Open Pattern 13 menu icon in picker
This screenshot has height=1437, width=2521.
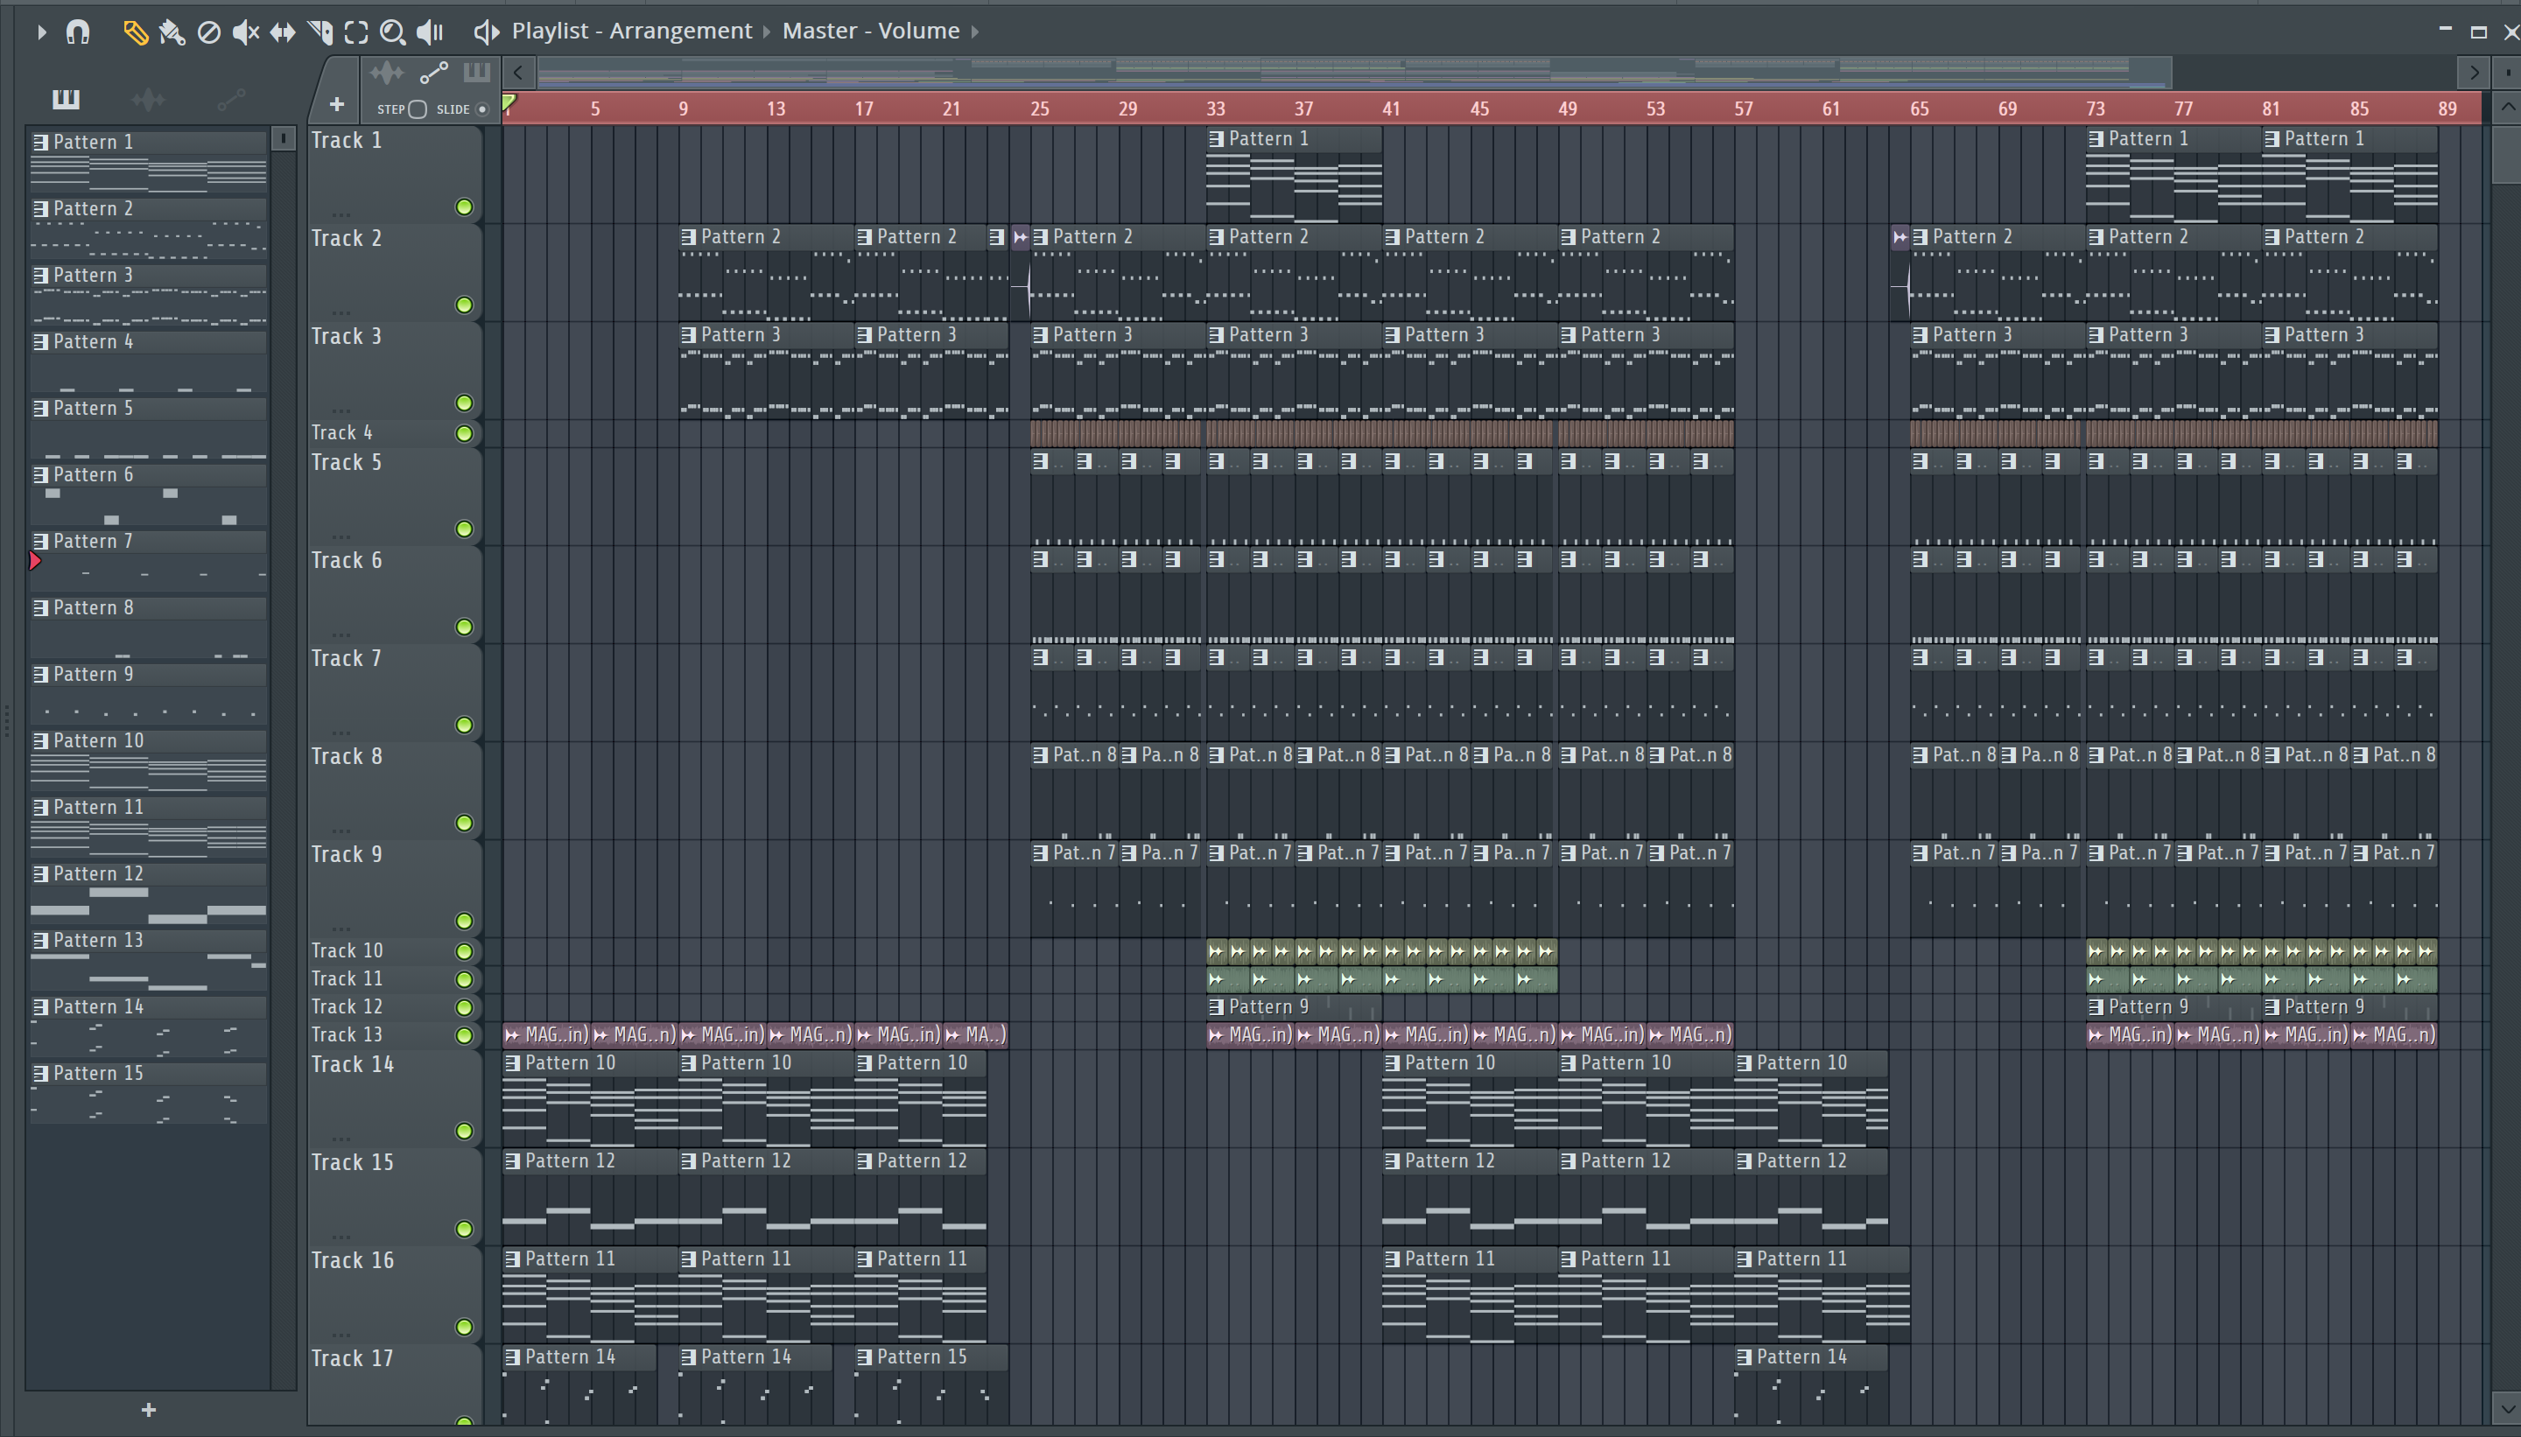tap(40, 941)
